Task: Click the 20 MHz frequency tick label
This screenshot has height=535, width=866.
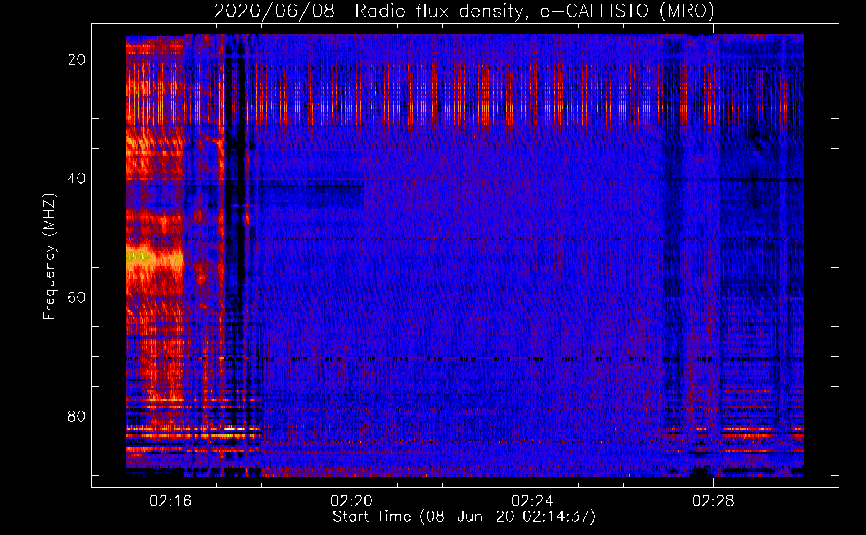Action: (x=77, y=59)
